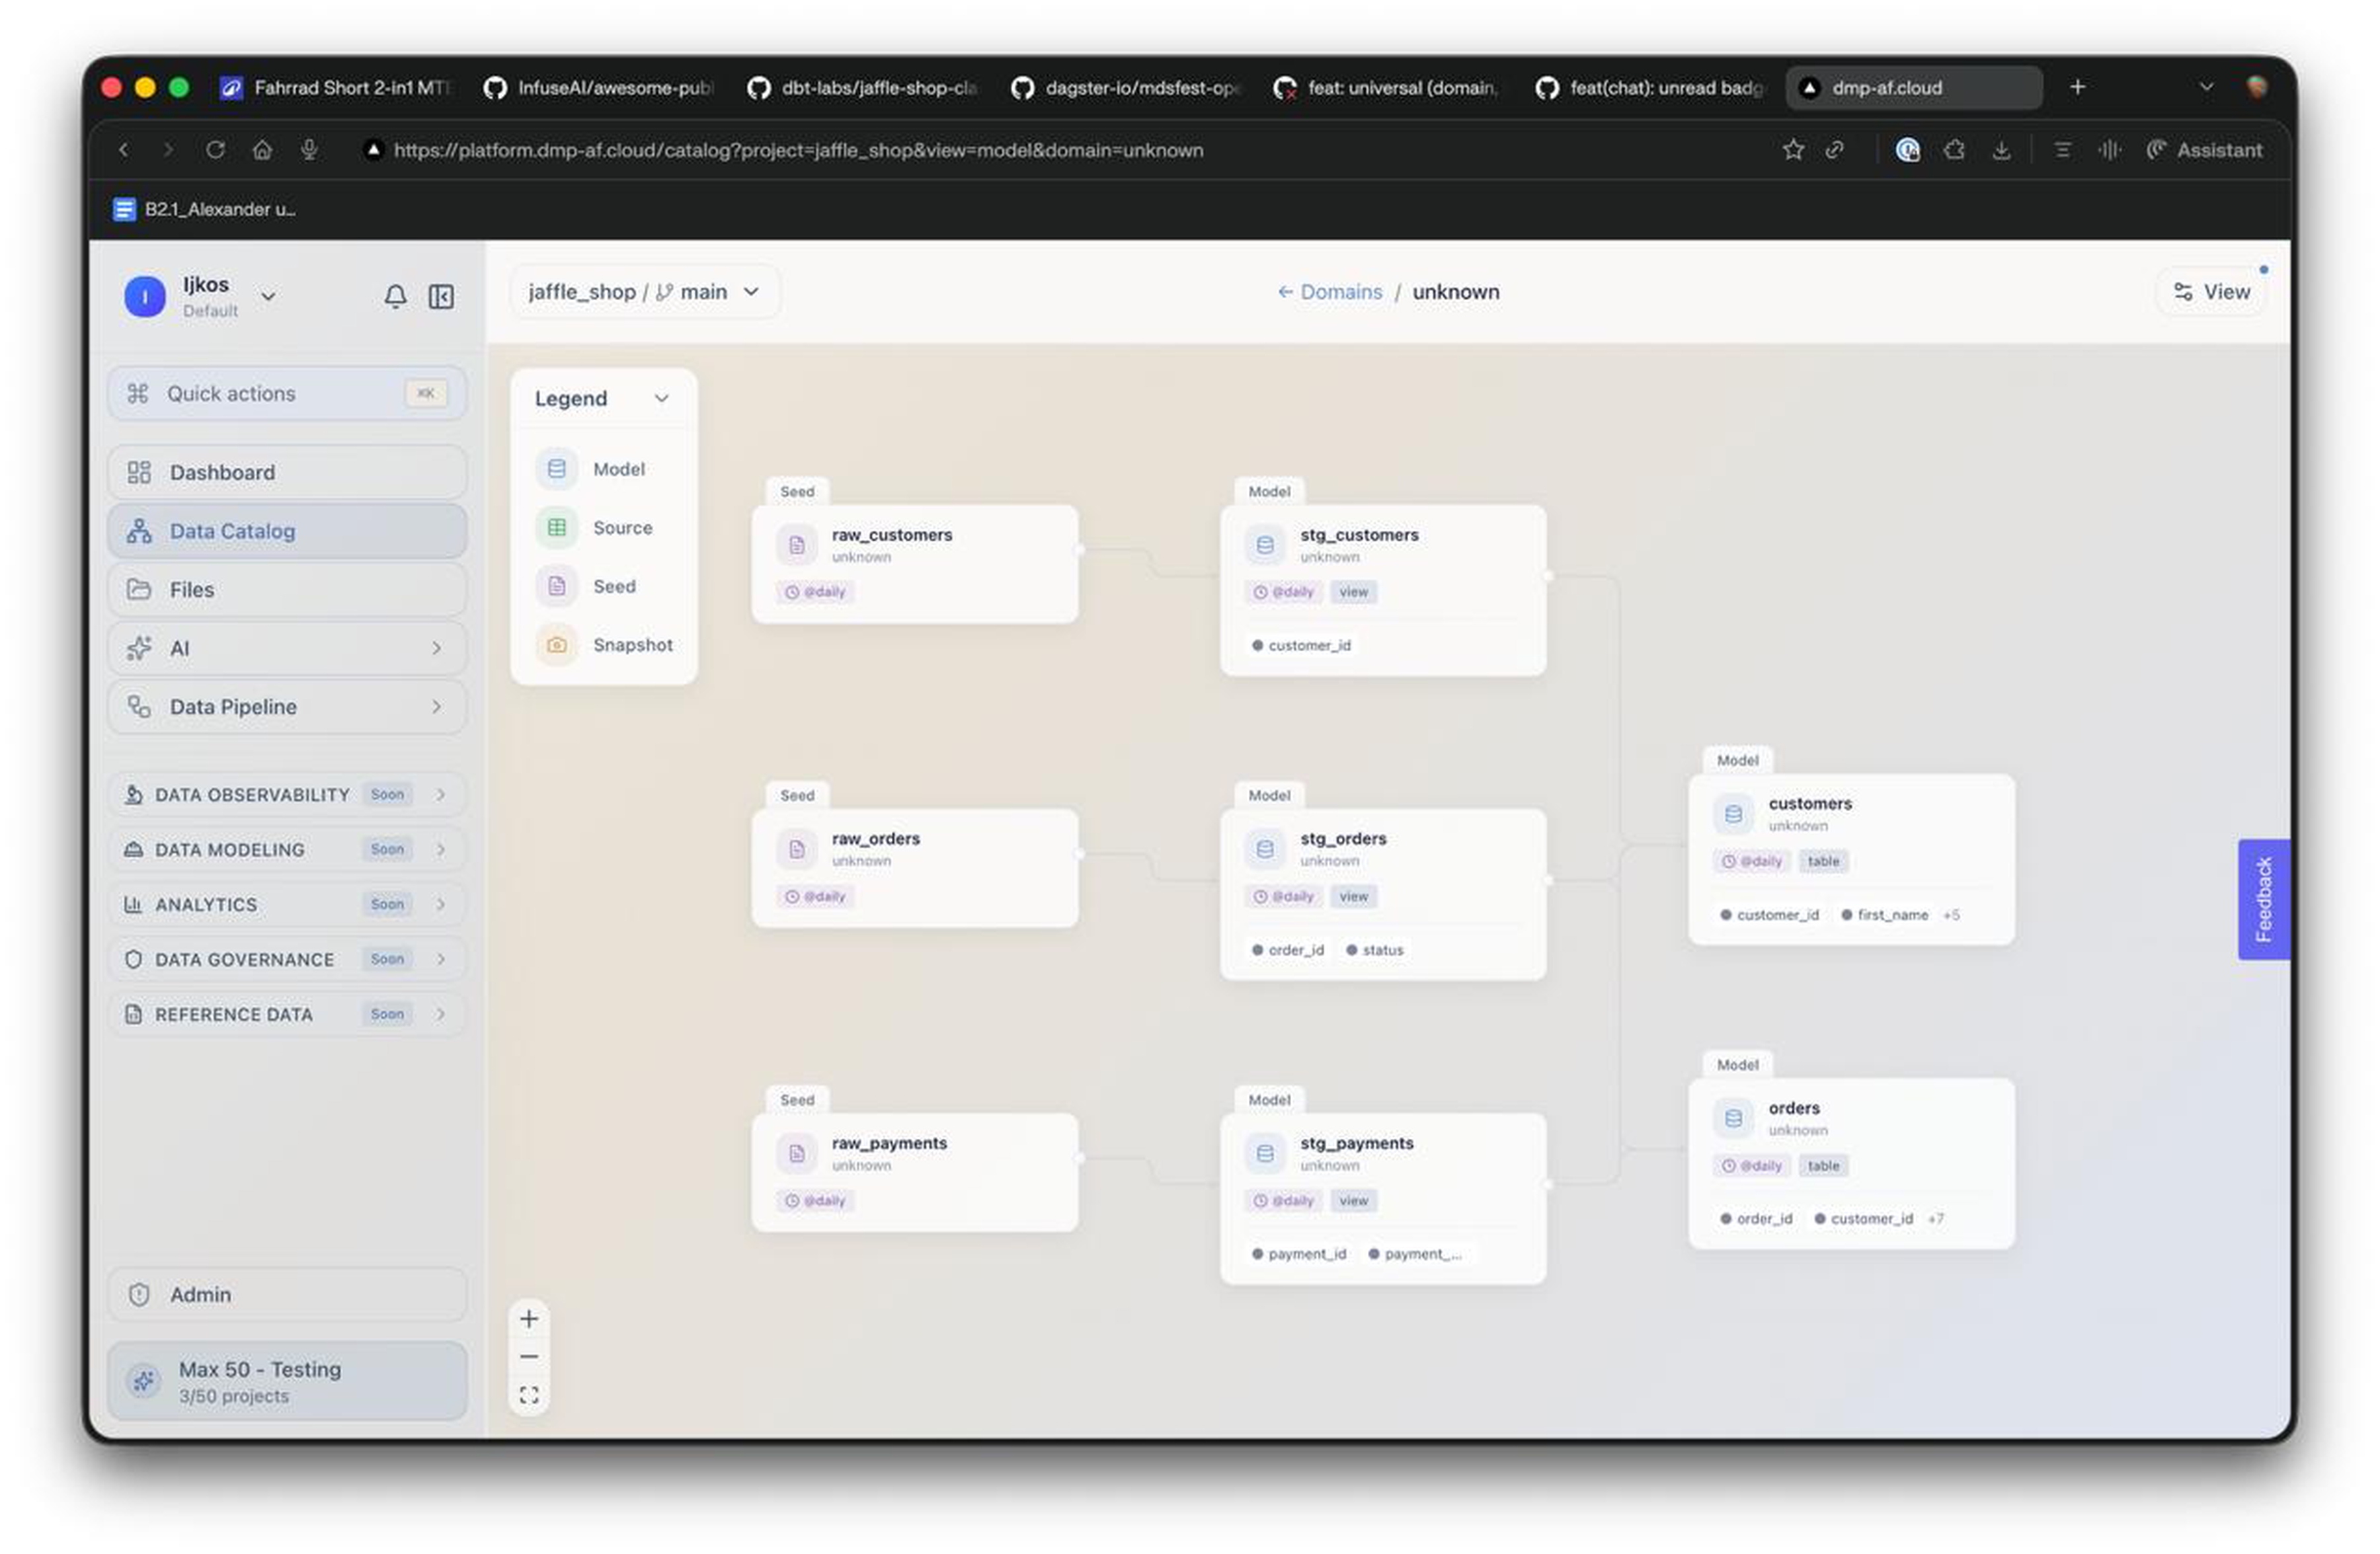The image size is (2380, 1554).
Task: Zoom in the lineage canvas
Action: pos(529,1319)
